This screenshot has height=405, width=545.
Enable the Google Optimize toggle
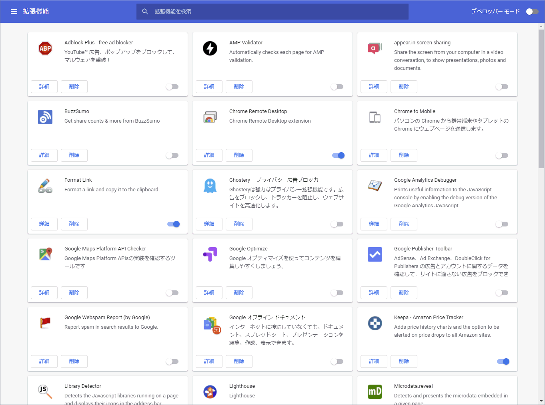(x=337, y=293)
